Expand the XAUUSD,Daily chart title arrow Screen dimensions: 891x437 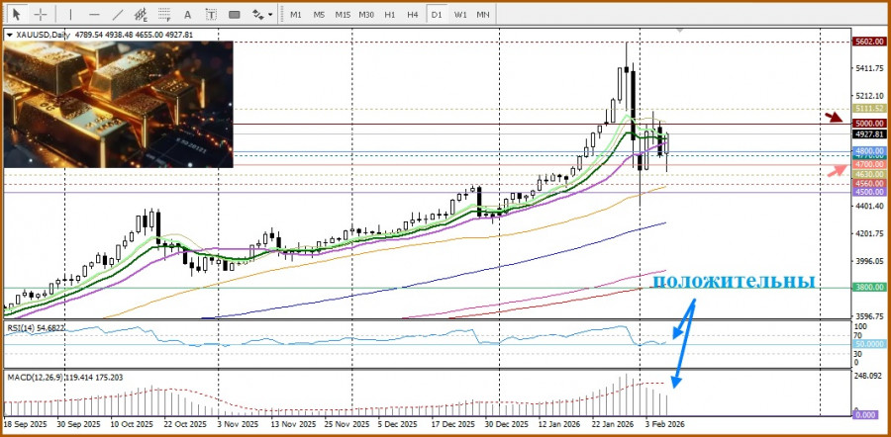click(x=9, y=35)
